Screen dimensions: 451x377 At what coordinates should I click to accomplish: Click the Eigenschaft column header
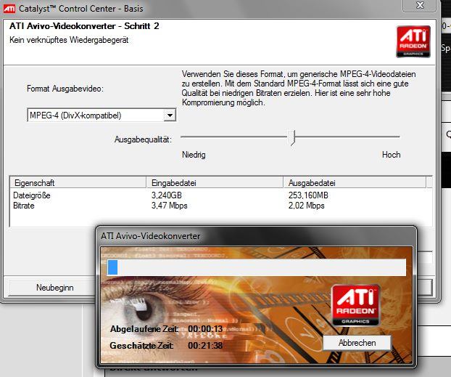click(78, 183)
